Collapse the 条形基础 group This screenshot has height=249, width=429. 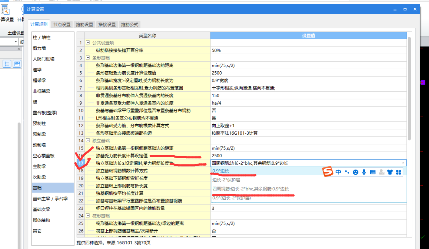[x=88, y=58]
